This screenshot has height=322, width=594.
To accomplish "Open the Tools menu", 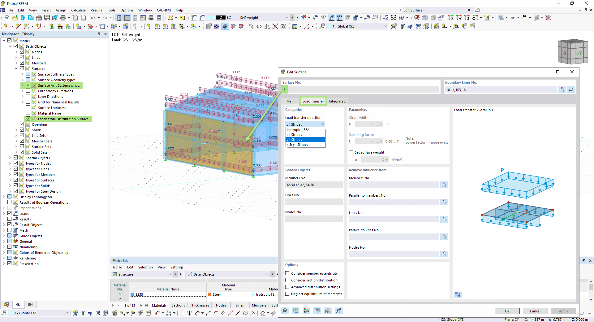I will point(111,10).
